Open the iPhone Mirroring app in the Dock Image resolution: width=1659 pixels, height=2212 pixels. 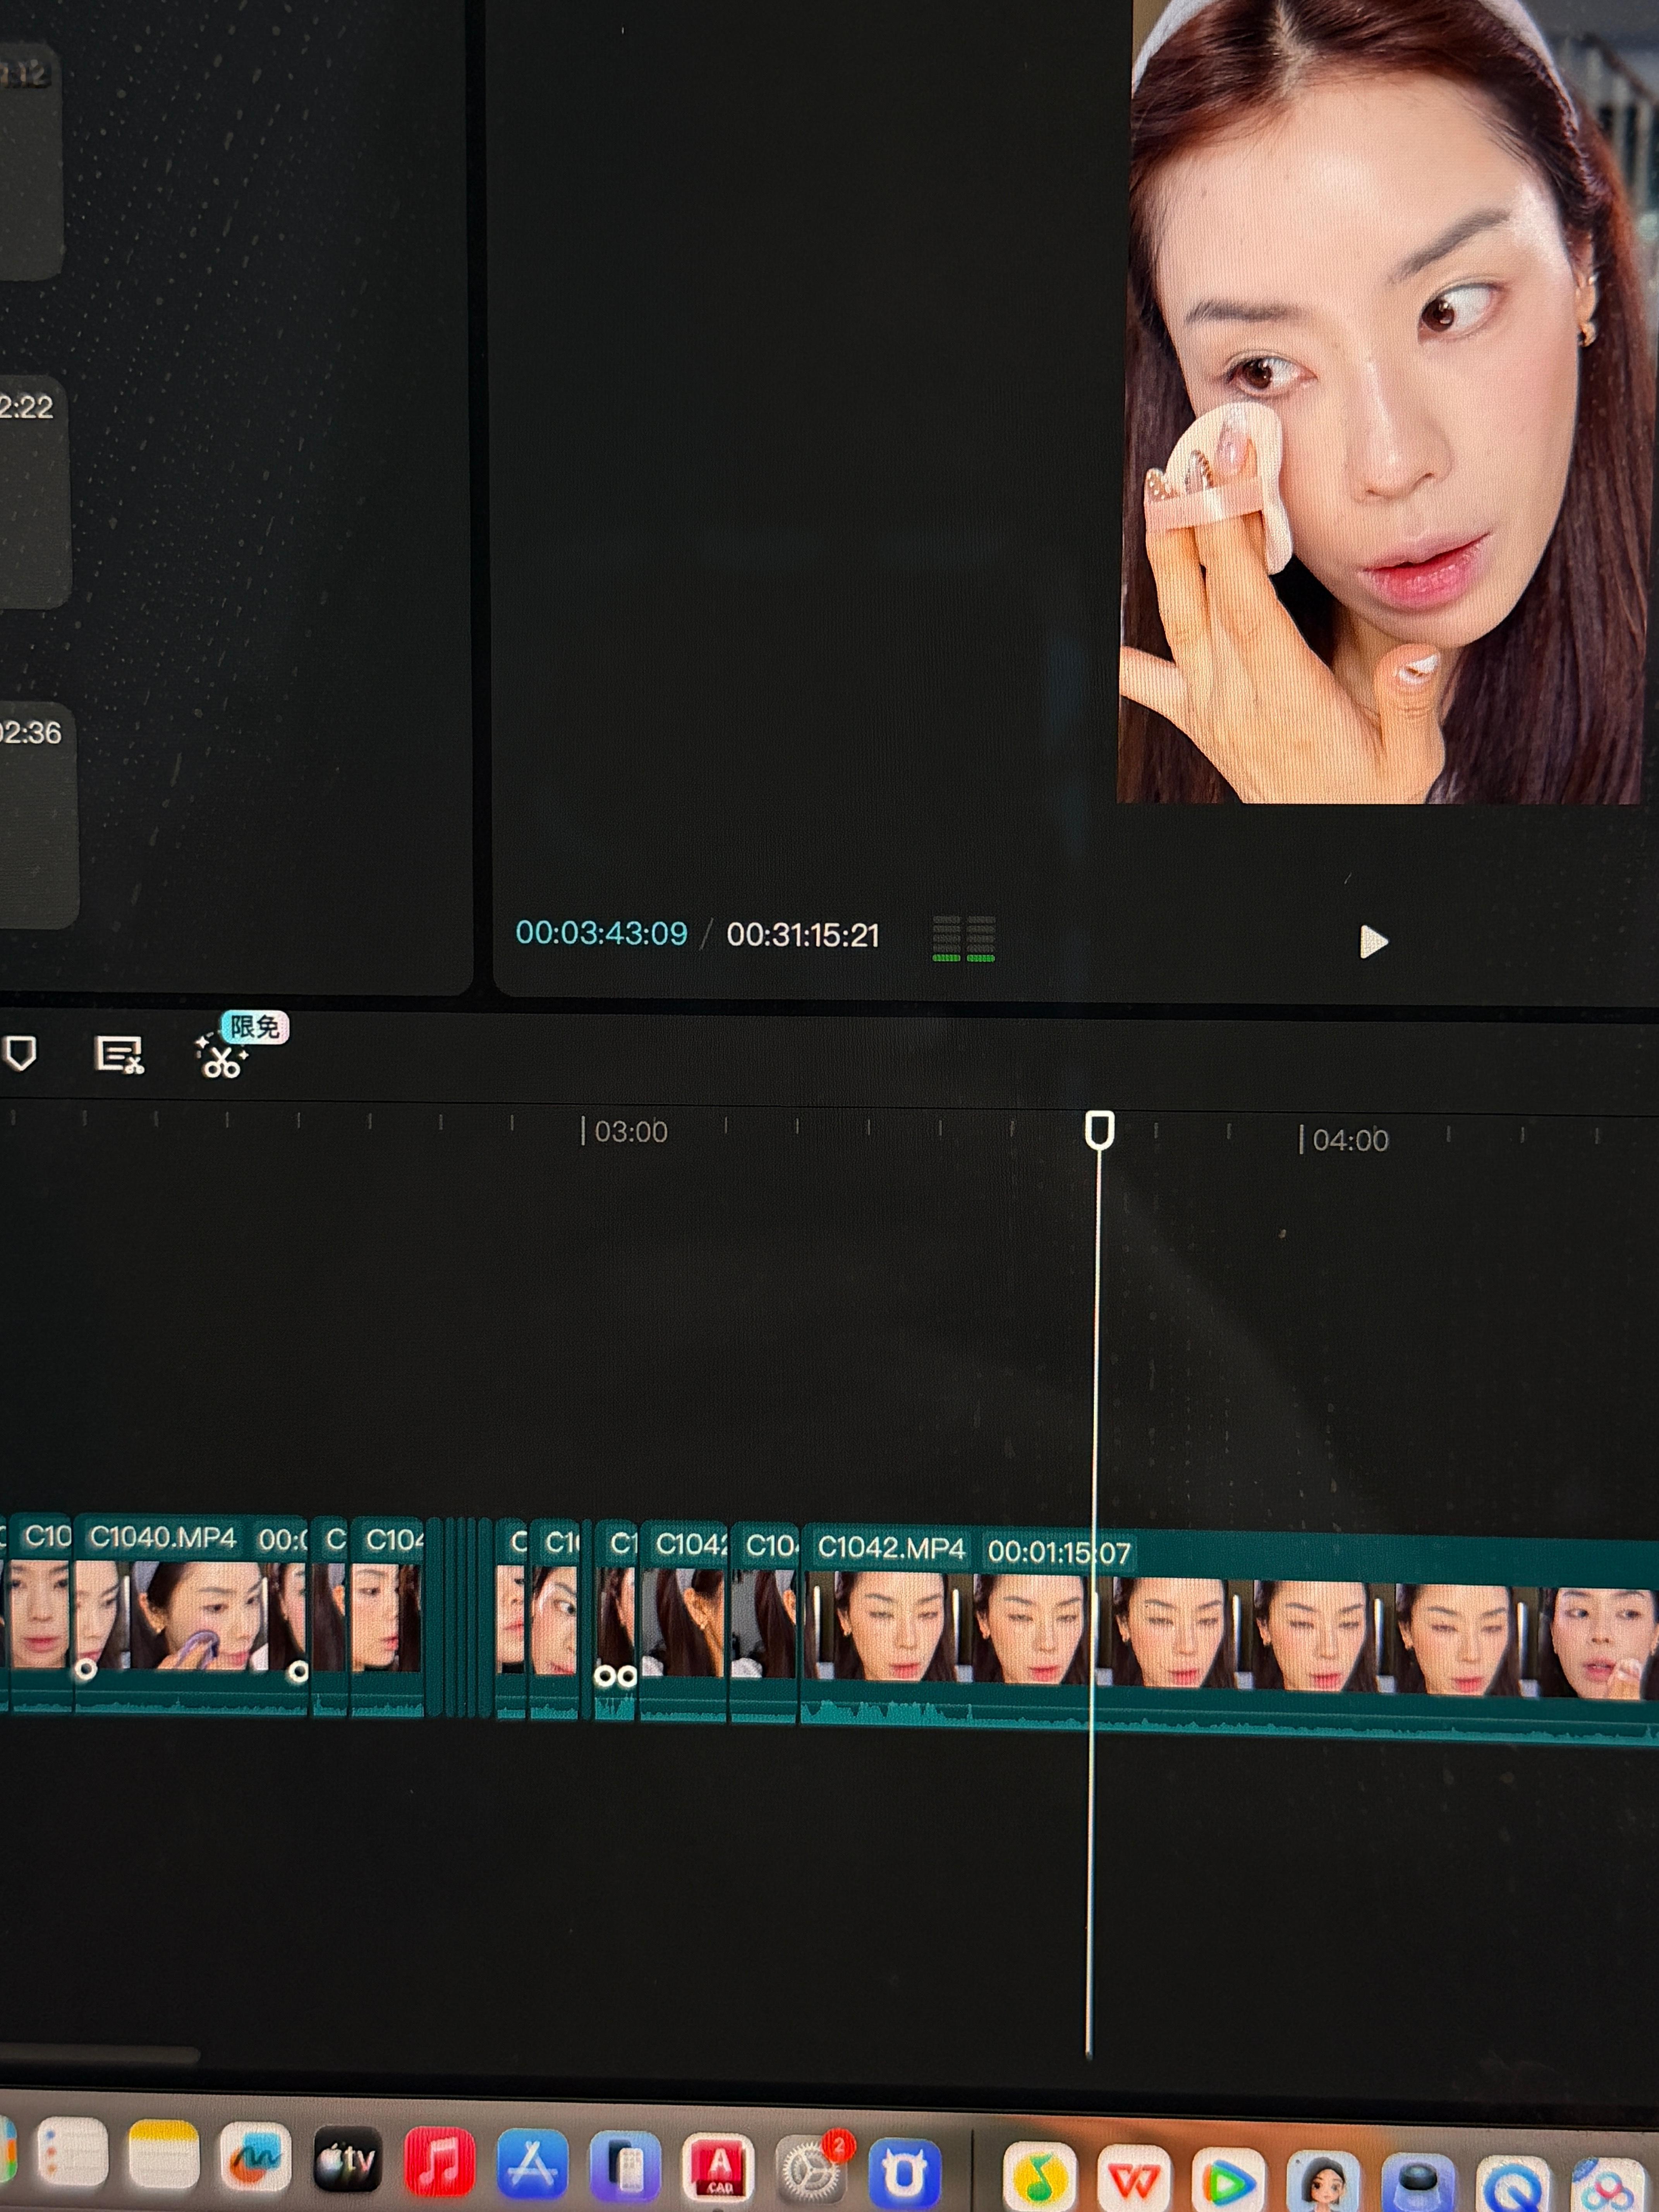(625, 2167)
